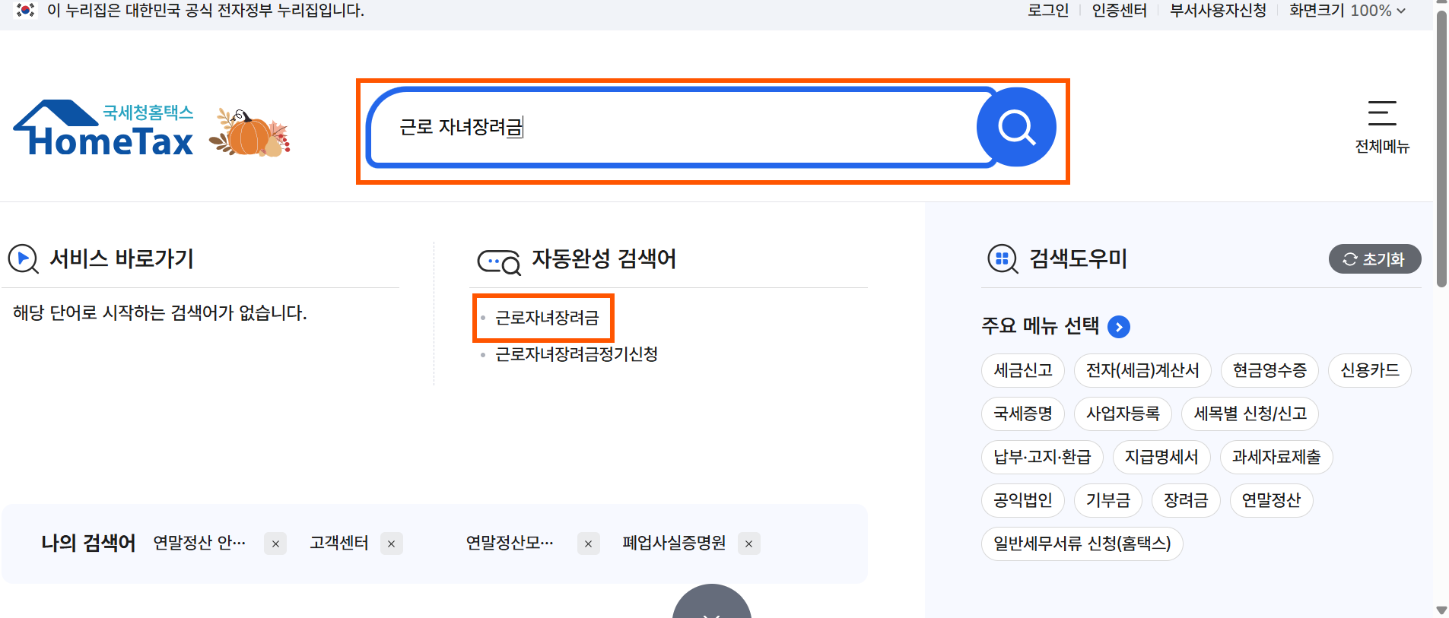The height and width of the screenshot is (618, 1449).
Task: Click recent search 폐업사실증명원
Action: point(674,543)
